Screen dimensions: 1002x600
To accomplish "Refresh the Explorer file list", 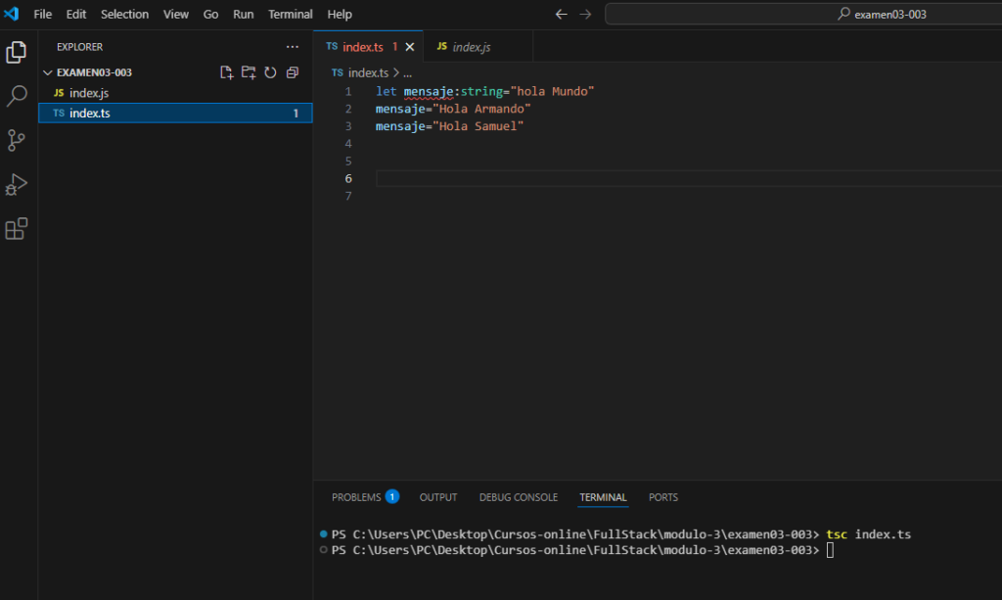I will (x=270, y=72).
